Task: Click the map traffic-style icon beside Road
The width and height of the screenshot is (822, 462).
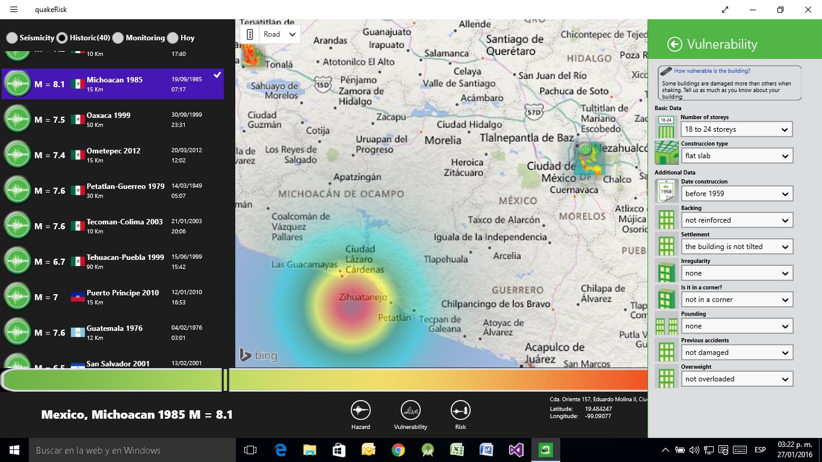Action: pos(250,34)
